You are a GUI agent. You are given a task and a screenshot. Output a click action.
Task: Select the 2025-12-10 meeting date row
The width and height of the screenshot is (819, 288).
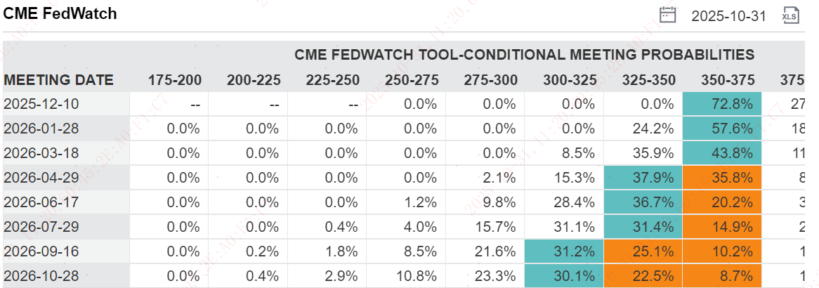[41, 104]
